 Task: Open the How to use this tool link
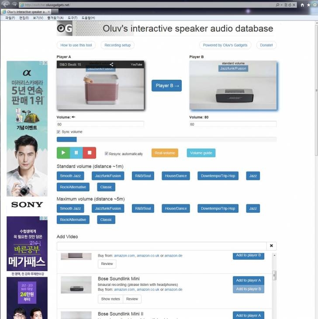click(x=76, y=45)
